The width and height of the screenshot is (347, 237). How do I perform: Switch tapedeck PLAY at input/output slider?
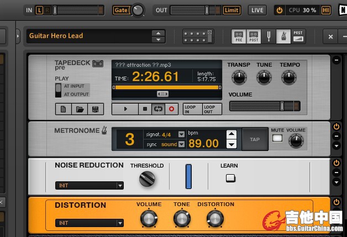coord(58,90)
